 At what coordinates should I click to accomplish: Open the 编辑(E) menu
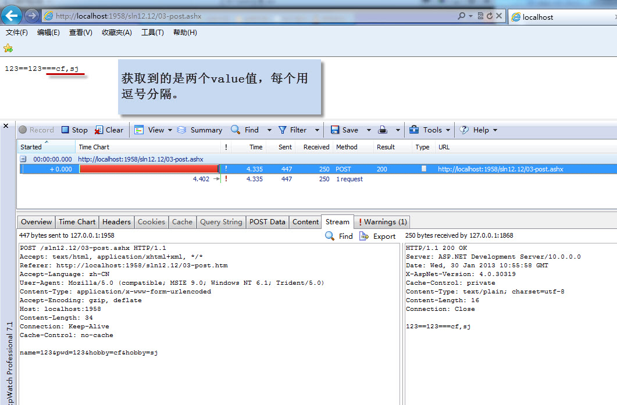[x=48, y=32]
